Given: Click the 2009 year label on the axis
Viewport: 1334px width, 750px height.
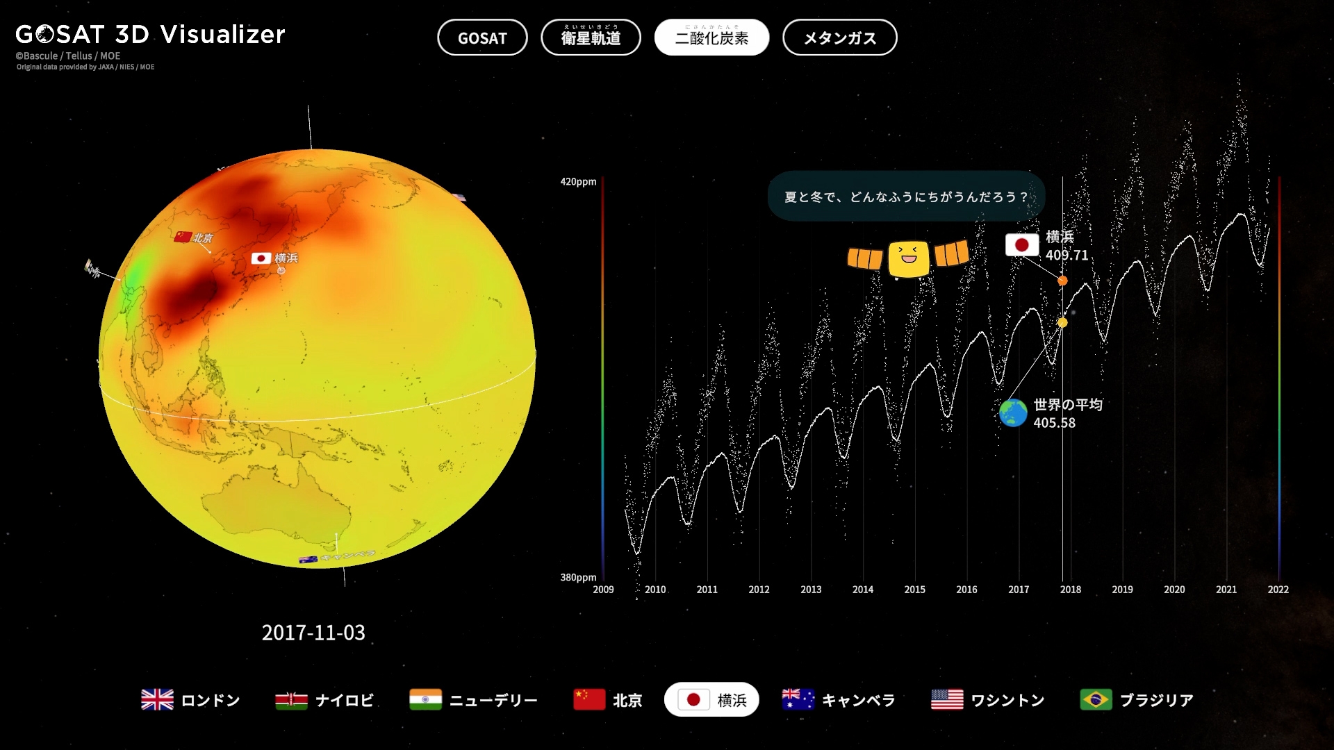Looking at the screenshot, I should tap(603, 590).
